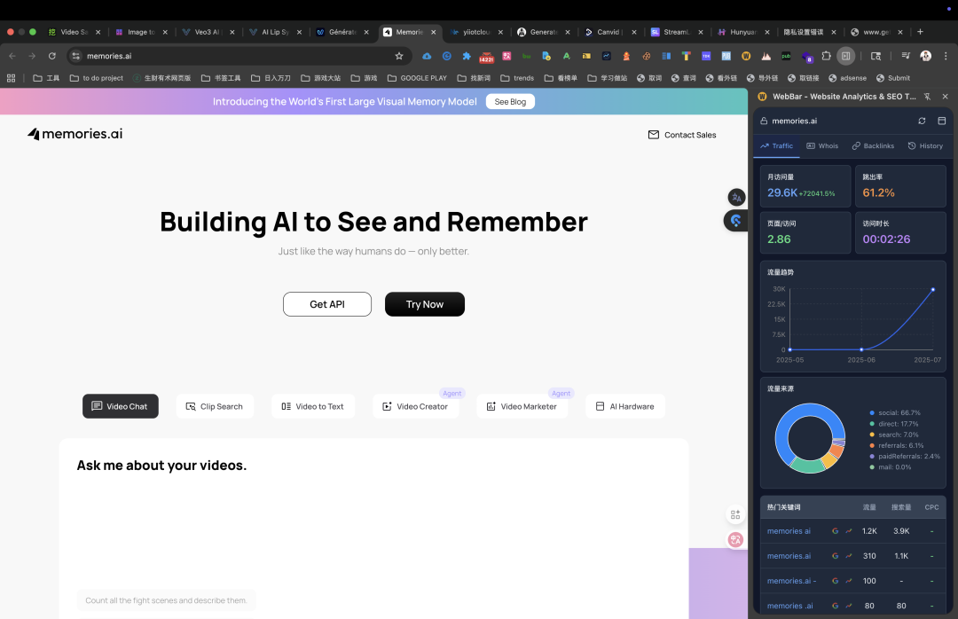Click the site info icon in address bar
The width and height of the screenshot is (958, 619).
75,56
